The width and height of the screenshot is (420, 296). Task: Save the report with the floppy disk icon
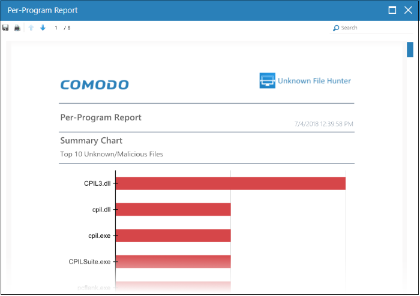coord(5,28)
